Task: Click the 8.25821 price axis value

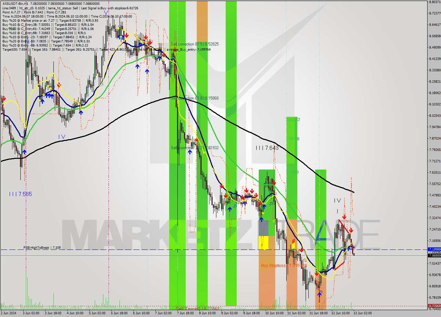Action: pyautogui.click(x=435, y=82)
